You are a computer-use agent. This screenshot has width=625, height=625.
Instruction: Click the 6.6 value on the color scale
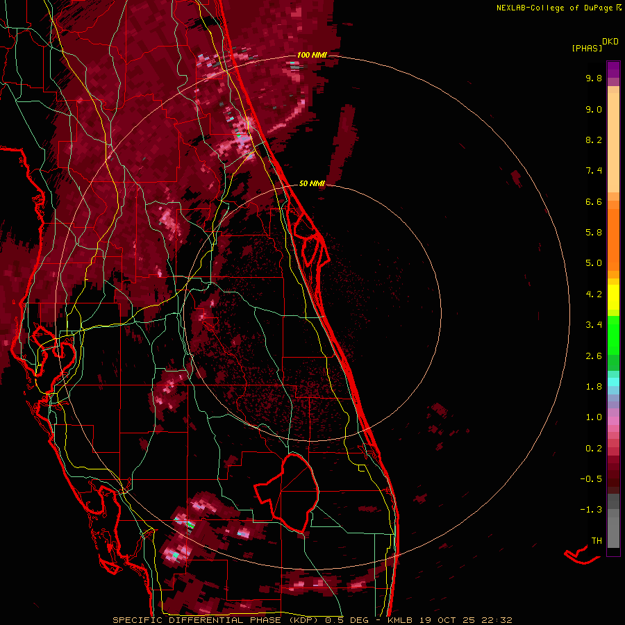tap(594, 201)
